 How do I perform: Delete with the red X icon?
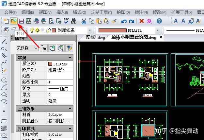142,21
